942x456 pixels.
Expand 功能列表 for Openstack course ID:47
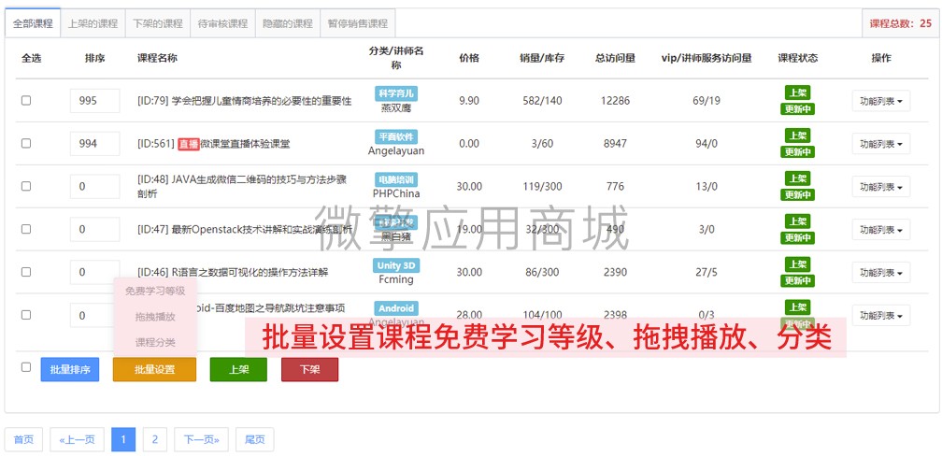[880, 229]
